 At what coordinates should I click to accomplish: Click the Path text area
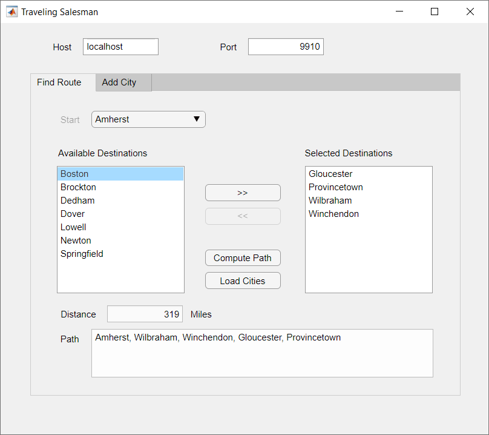(x=262, y=353)
